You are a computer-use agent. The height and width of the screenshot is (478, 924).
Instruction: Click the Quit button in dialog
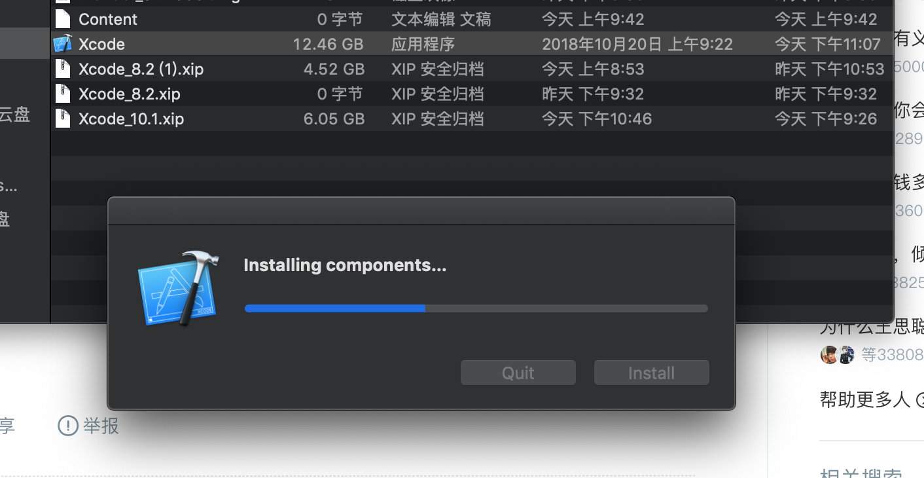tap(518, 373)
